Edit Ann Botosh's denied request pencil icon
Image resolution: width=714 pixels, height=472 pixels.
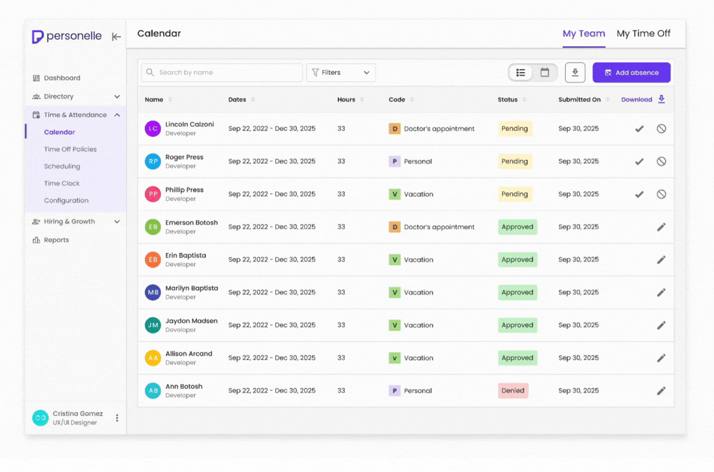click(661, 391)
